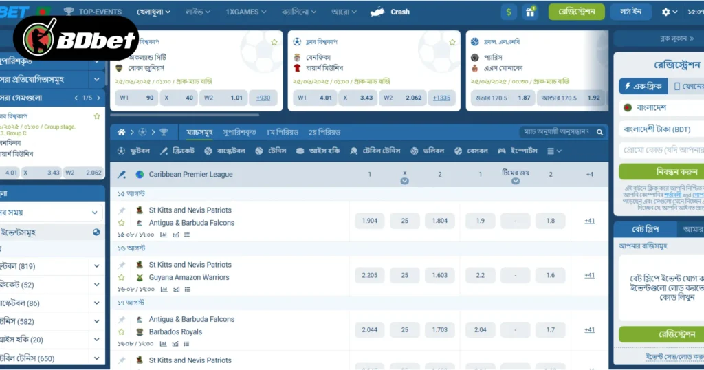The height and width of the screenshot is (370, 704).
Task: Select the এক-ক্লিক registration tab
Action: (x=643, y=86)
